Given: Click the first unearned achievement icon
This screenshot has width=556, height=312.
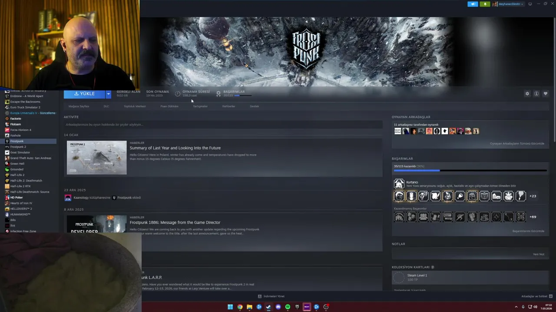Looking at the screenshot, I should 399,217.
